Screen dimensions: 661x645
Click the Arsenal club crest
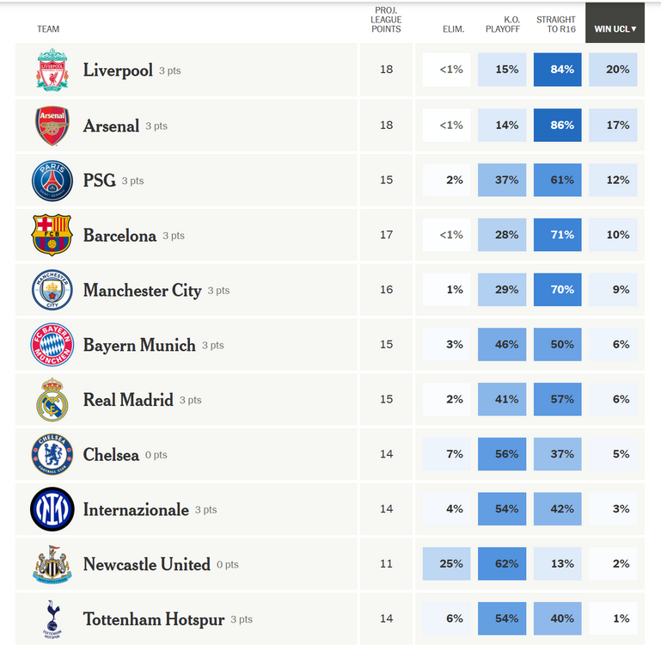coord(52,126)
